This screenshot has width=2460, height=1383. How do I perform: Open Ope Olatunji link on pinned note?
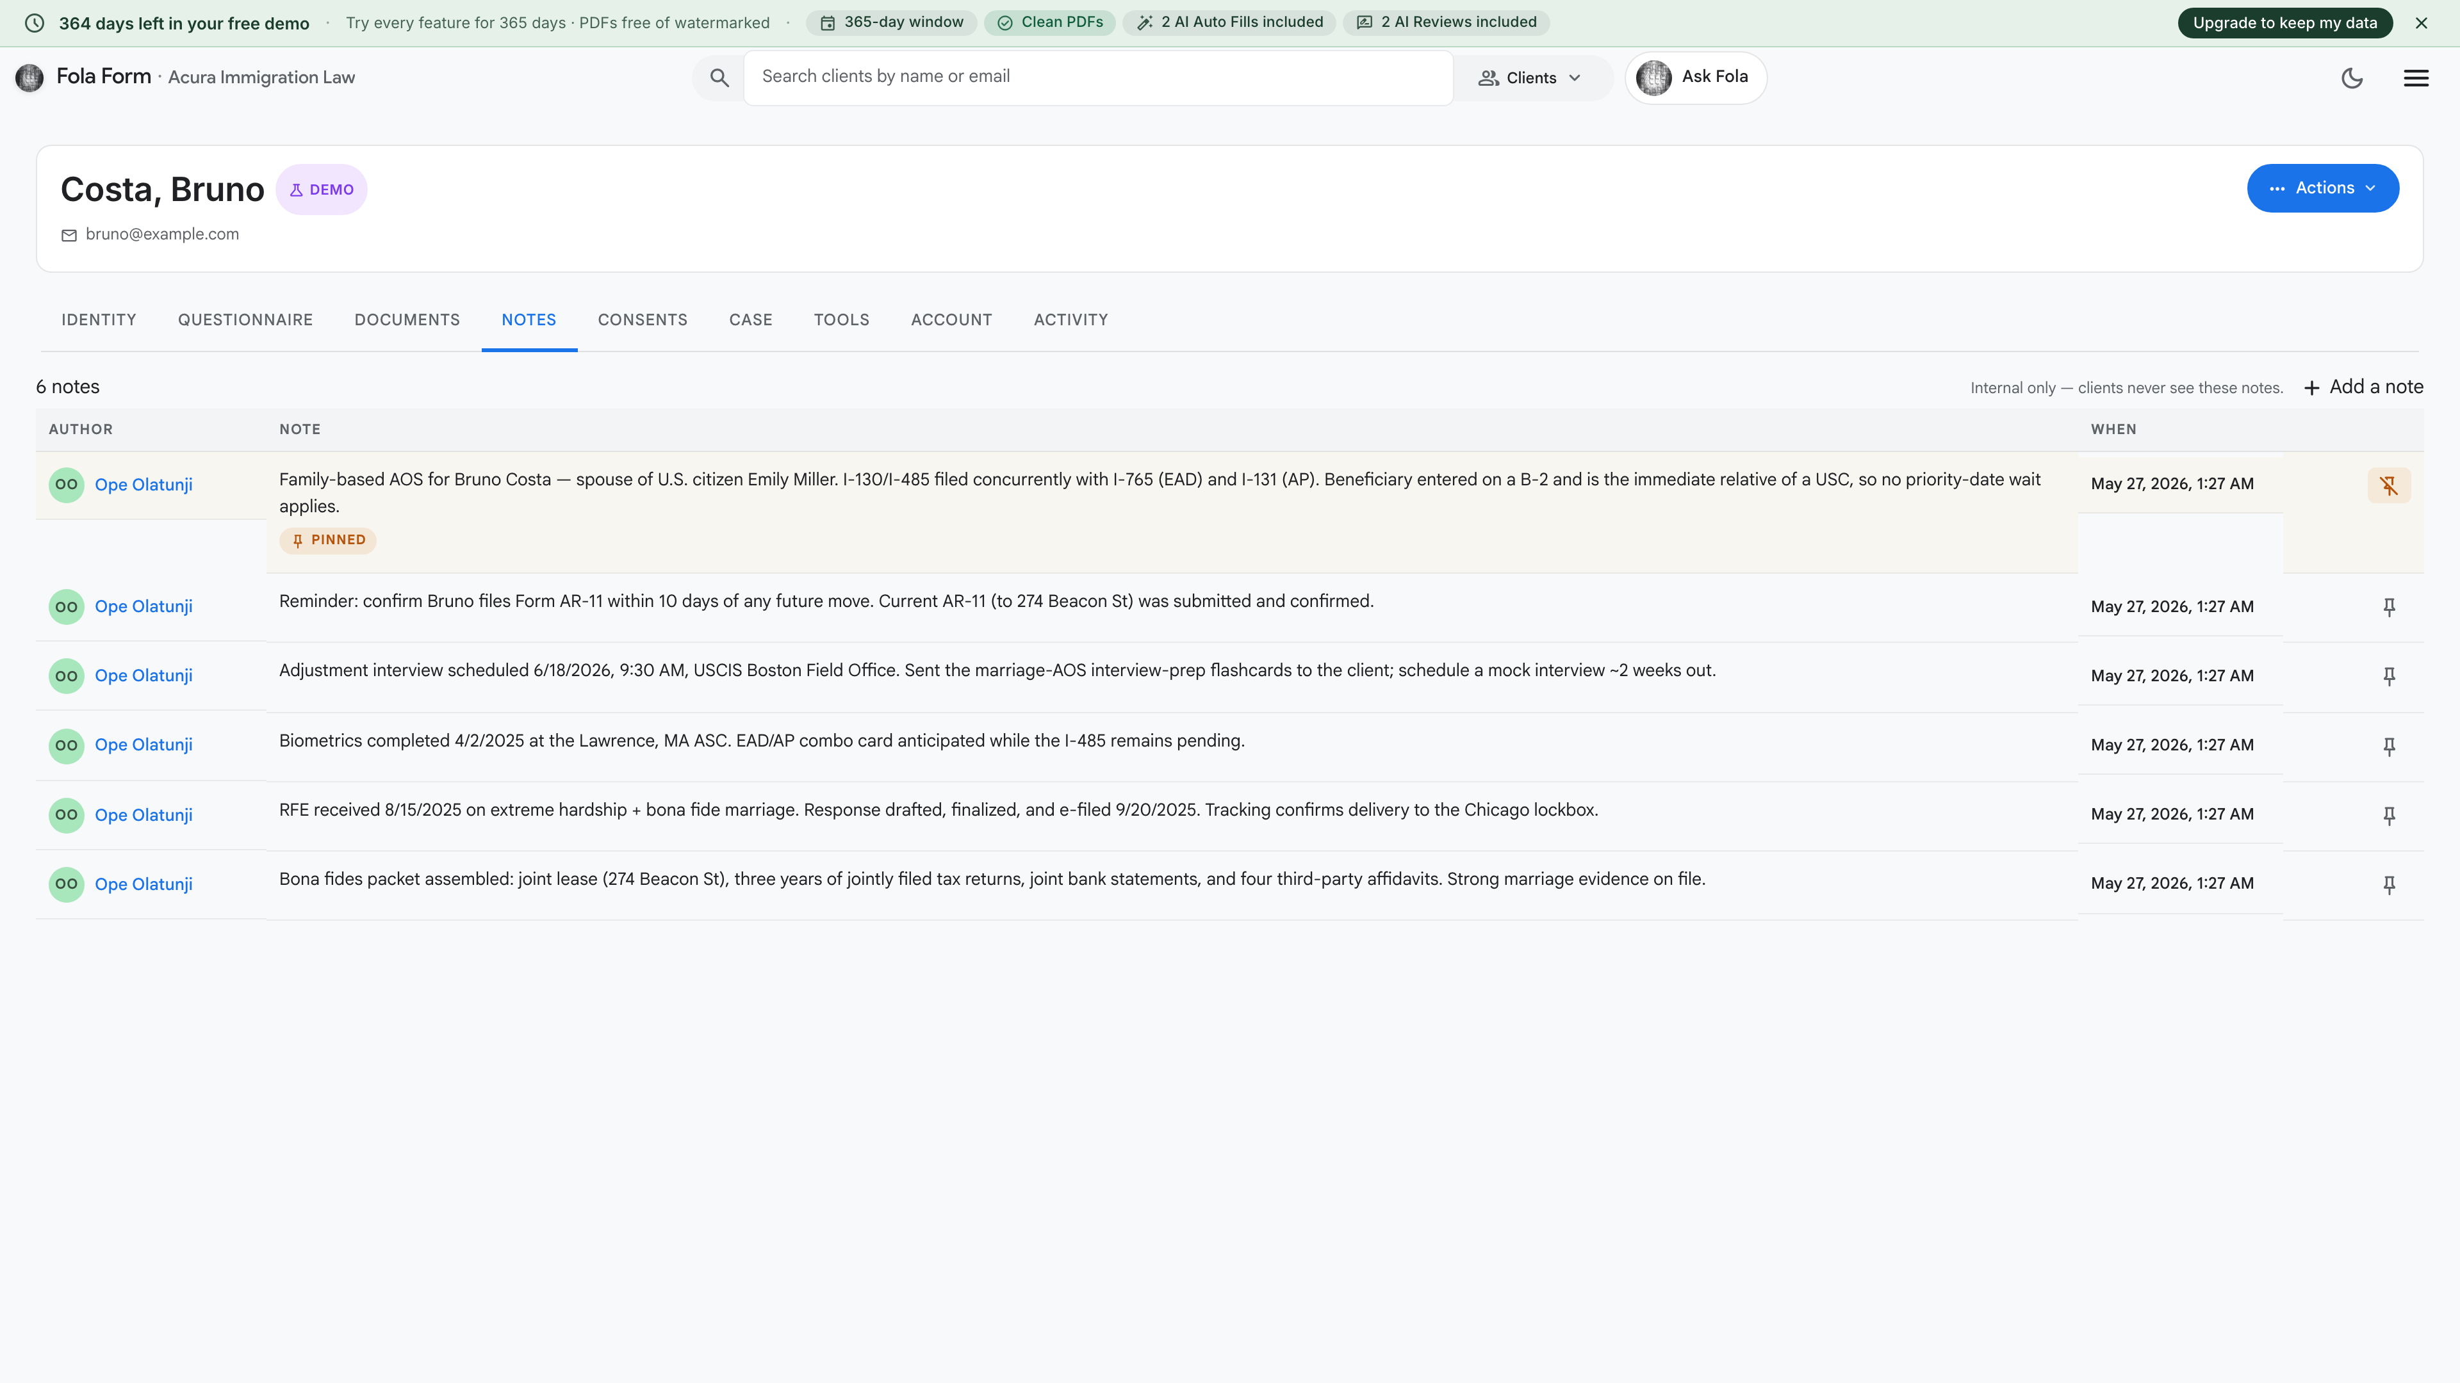[143, 485]
